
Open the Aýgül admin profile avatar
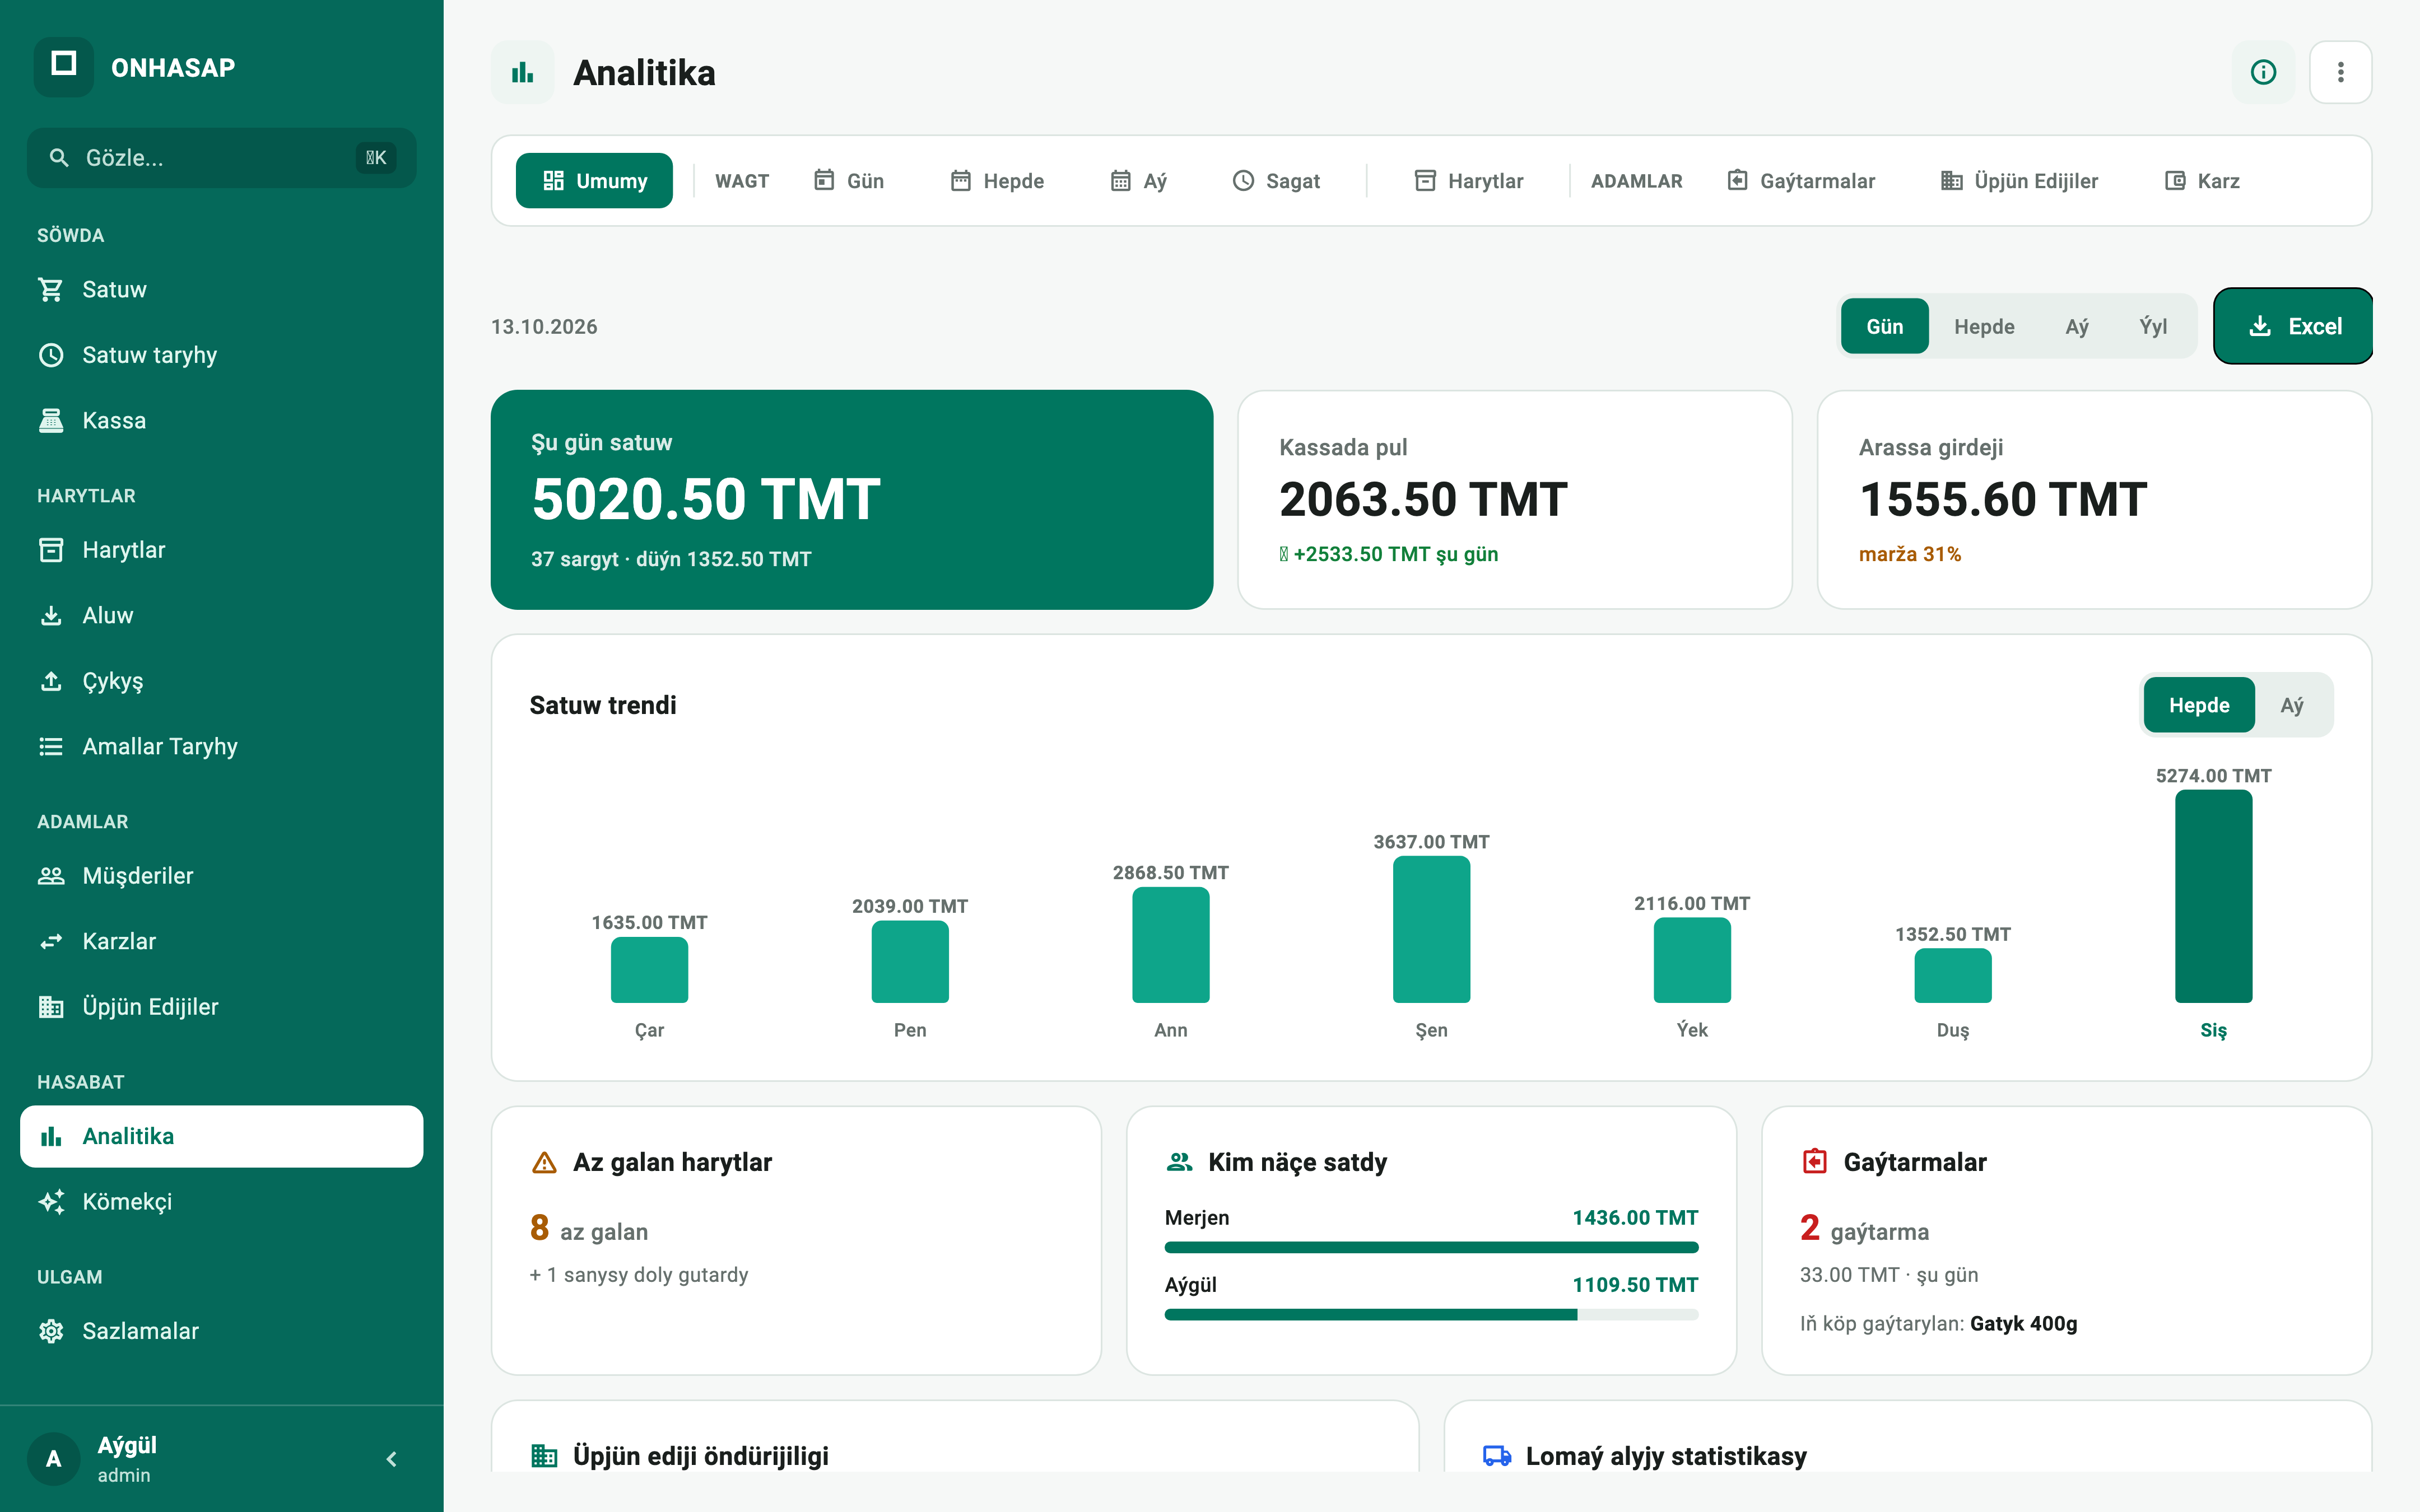click(x=54, y=1459)
